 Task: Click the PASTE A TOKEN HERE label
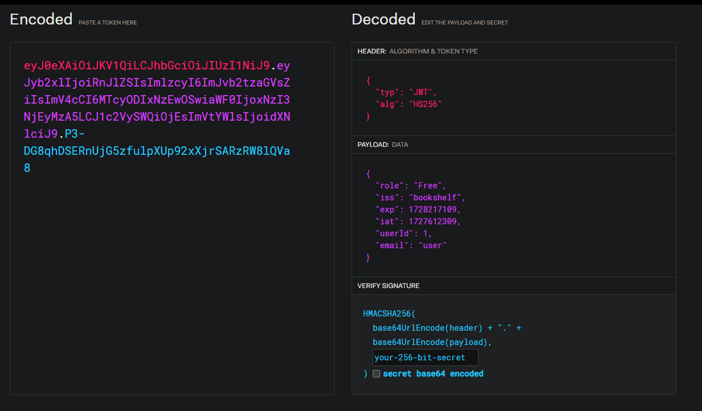108,23
